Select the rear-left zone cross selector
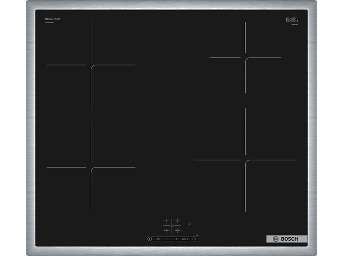The height and width of the screenshot is (256, 343). [x=166, y=221]
